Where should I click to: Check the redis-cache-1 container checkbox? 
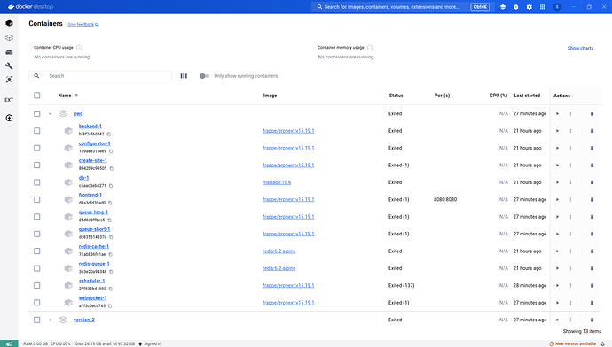[36, 251]
